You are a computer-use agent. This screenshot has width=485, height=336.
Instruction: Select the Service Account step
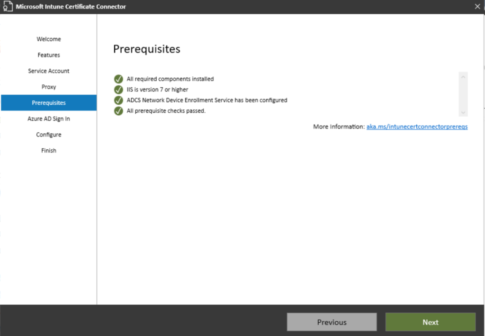[49, 71]
